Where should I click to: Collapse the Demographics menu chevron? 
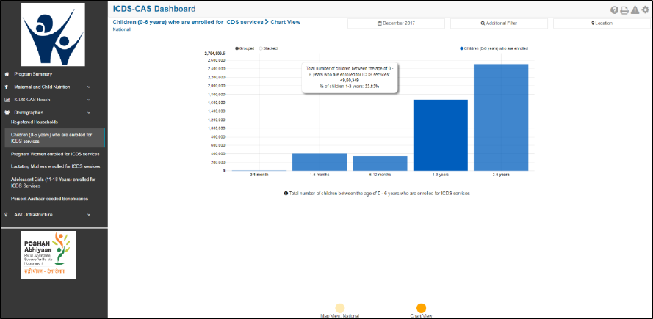(89, 113)
